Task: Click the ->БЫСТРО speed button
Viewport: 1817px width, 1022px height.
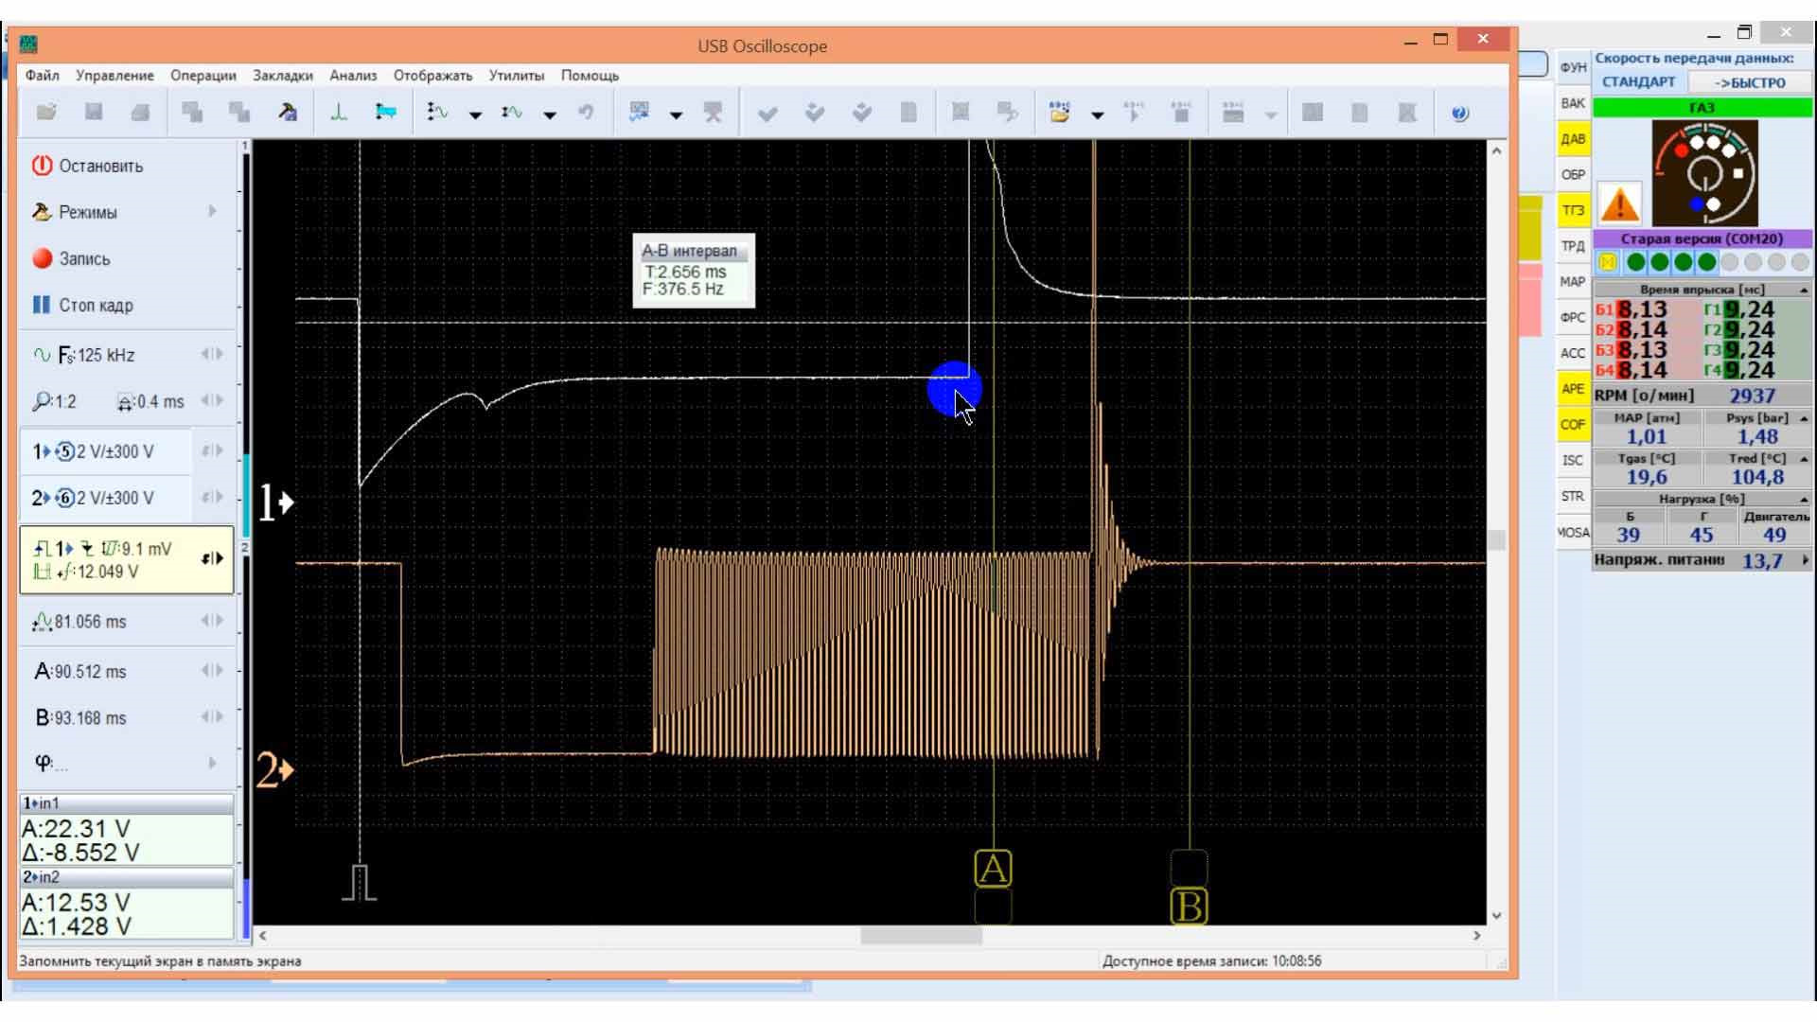Action: coord(1750,82)
